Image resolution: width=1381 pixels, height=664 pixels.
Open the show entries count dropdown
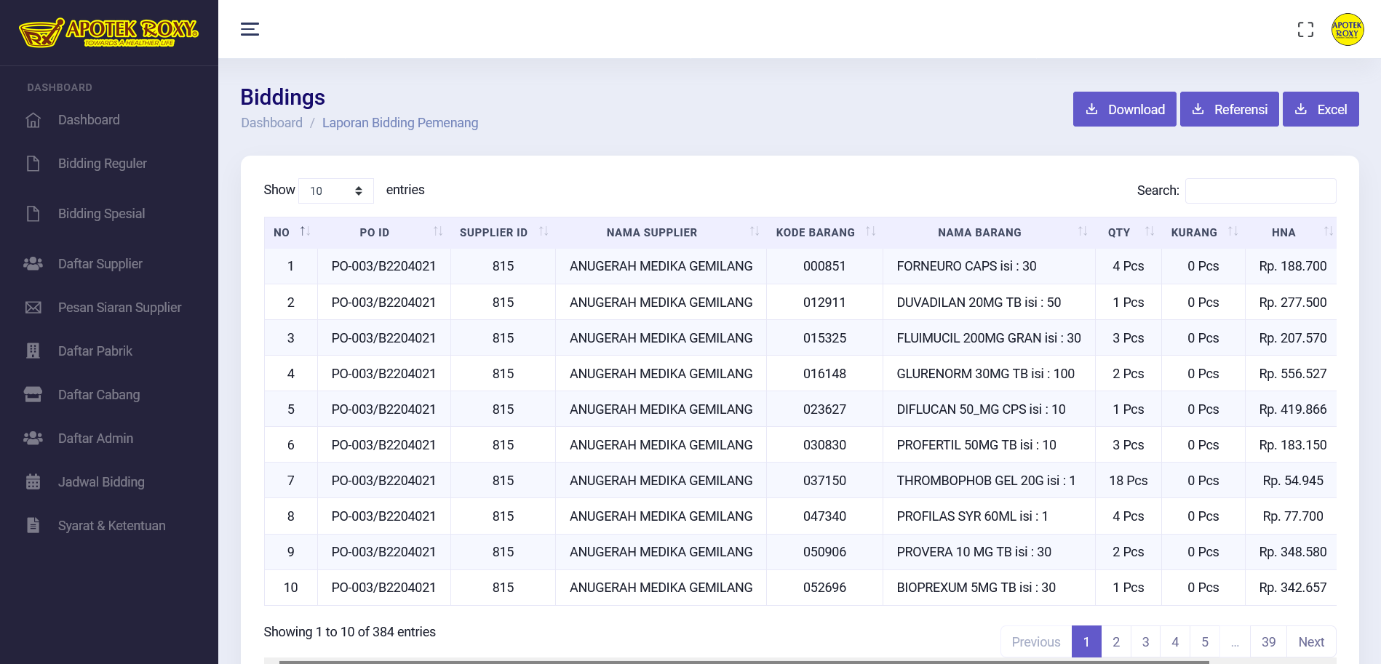pyautogui.click(x=336, y=191)
